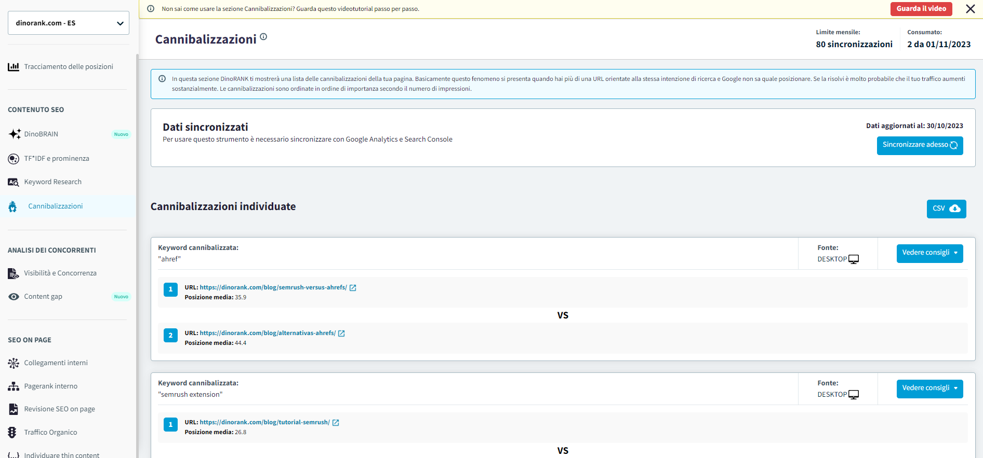Select the Keyword Research icon

[14, 182]
